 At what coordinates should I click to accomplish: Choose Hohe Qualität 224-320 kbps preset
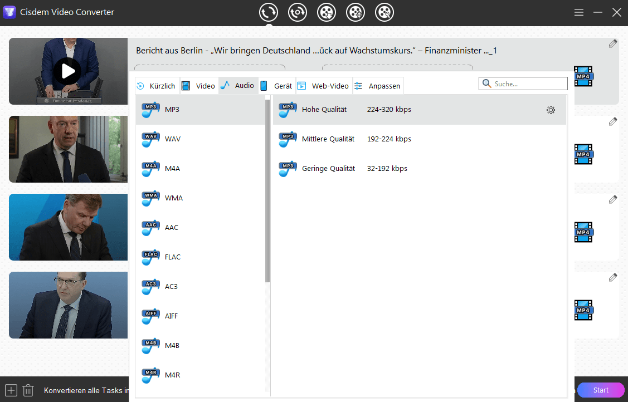pos(420,110)
